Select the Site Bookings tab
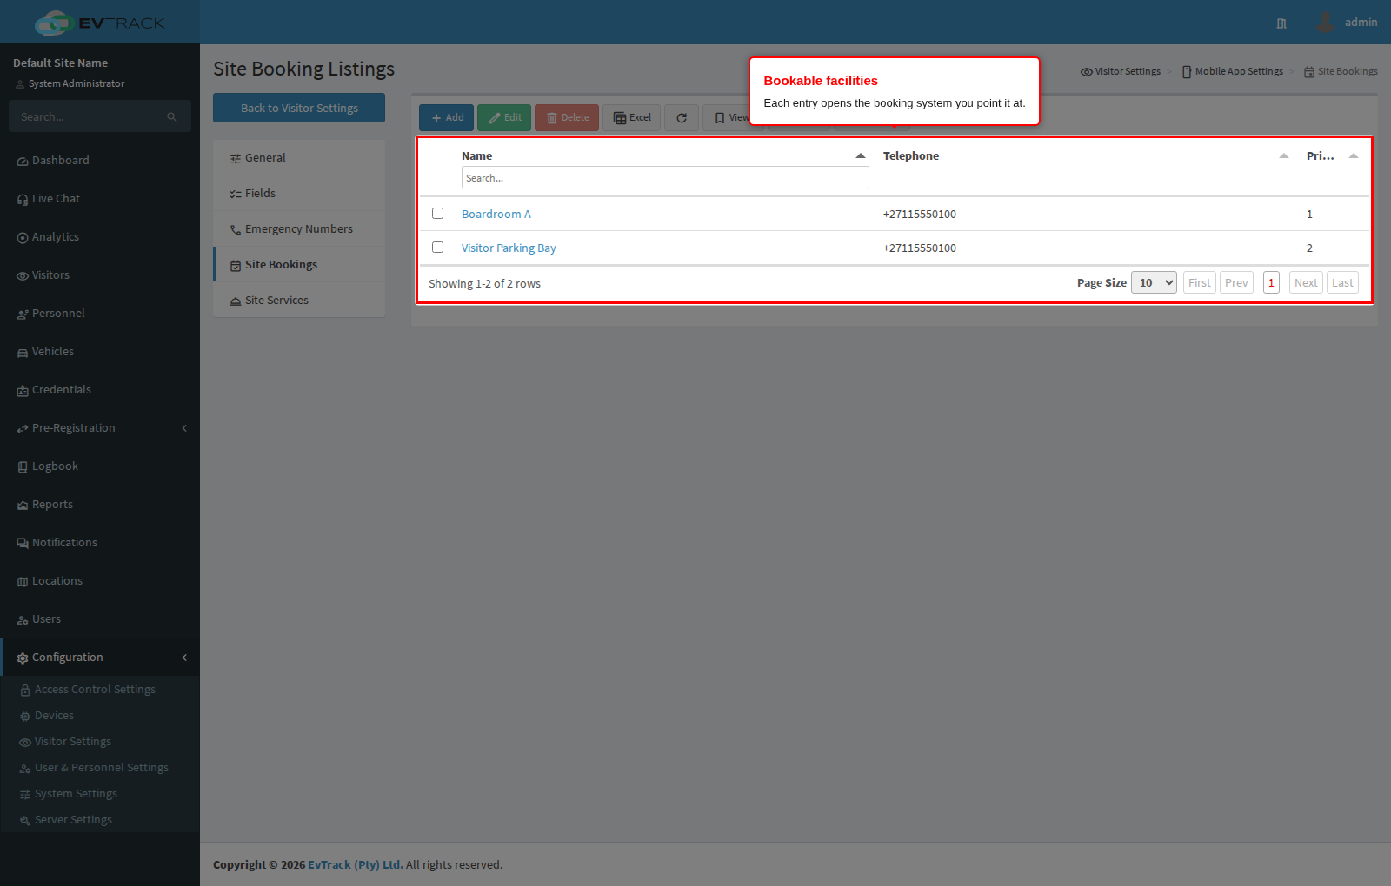The height and width of the screenshot is (886, 1391). [299, 265]
